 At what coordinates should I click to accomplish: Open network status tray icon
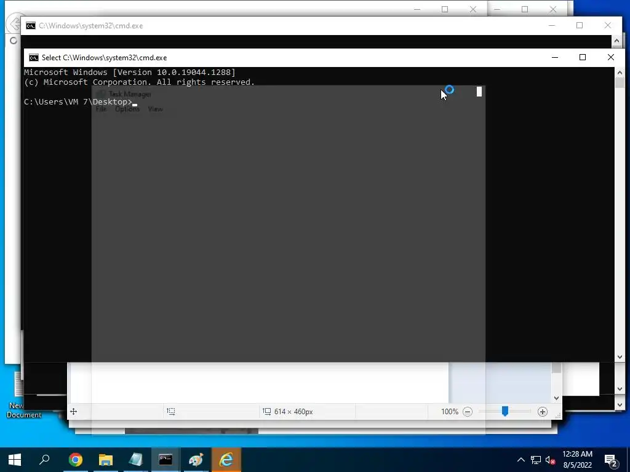(x=536, y=460)
